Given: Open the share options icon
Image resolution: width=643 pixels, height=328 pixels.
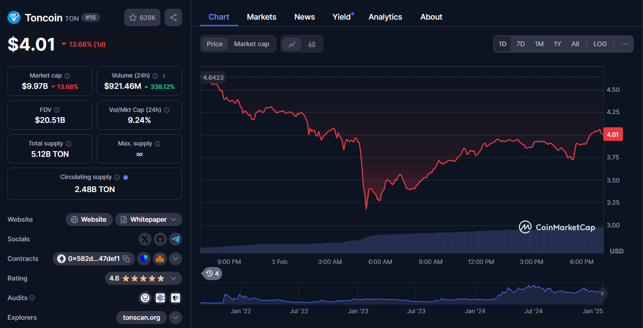Looking at the screenshot, I should tap(173, 17).
